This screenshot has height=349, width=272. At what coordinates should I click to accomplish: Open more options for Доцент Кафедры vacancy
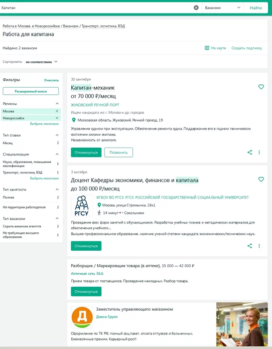click(259, 246)
